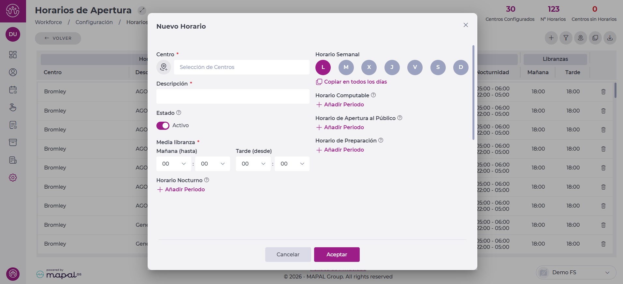Viewport: 623px width, 284px height.
Task: Toggle the Activo status switch
Action: [163, 126]
